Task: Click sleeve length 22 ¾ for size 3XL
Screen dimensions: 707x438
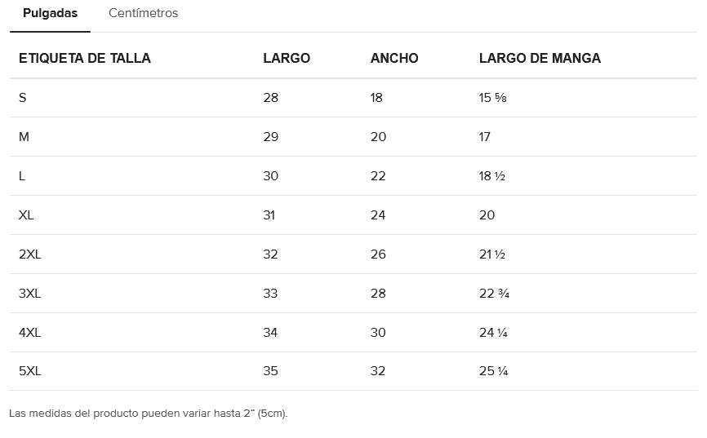Action: click(494, 294)
